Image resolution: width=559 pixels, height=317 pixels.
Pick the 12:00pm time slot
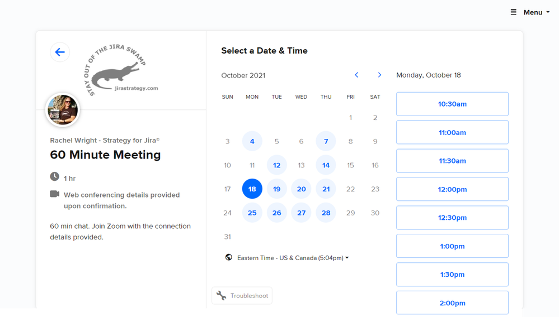coord(453,189)
